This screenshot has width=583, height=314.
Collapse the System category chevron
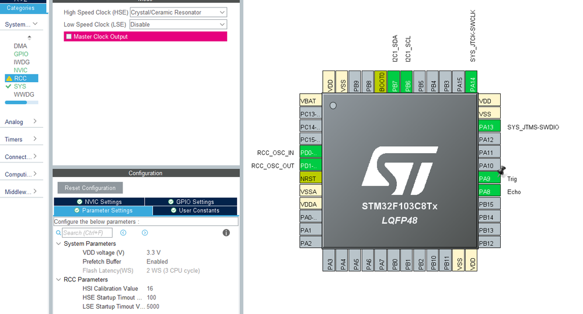tap(36, 24)
